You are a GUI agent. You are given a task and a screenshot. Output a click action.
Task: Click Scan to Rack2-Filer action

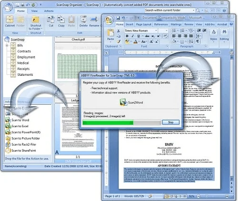pyautogui.click(x=21, y=144)
